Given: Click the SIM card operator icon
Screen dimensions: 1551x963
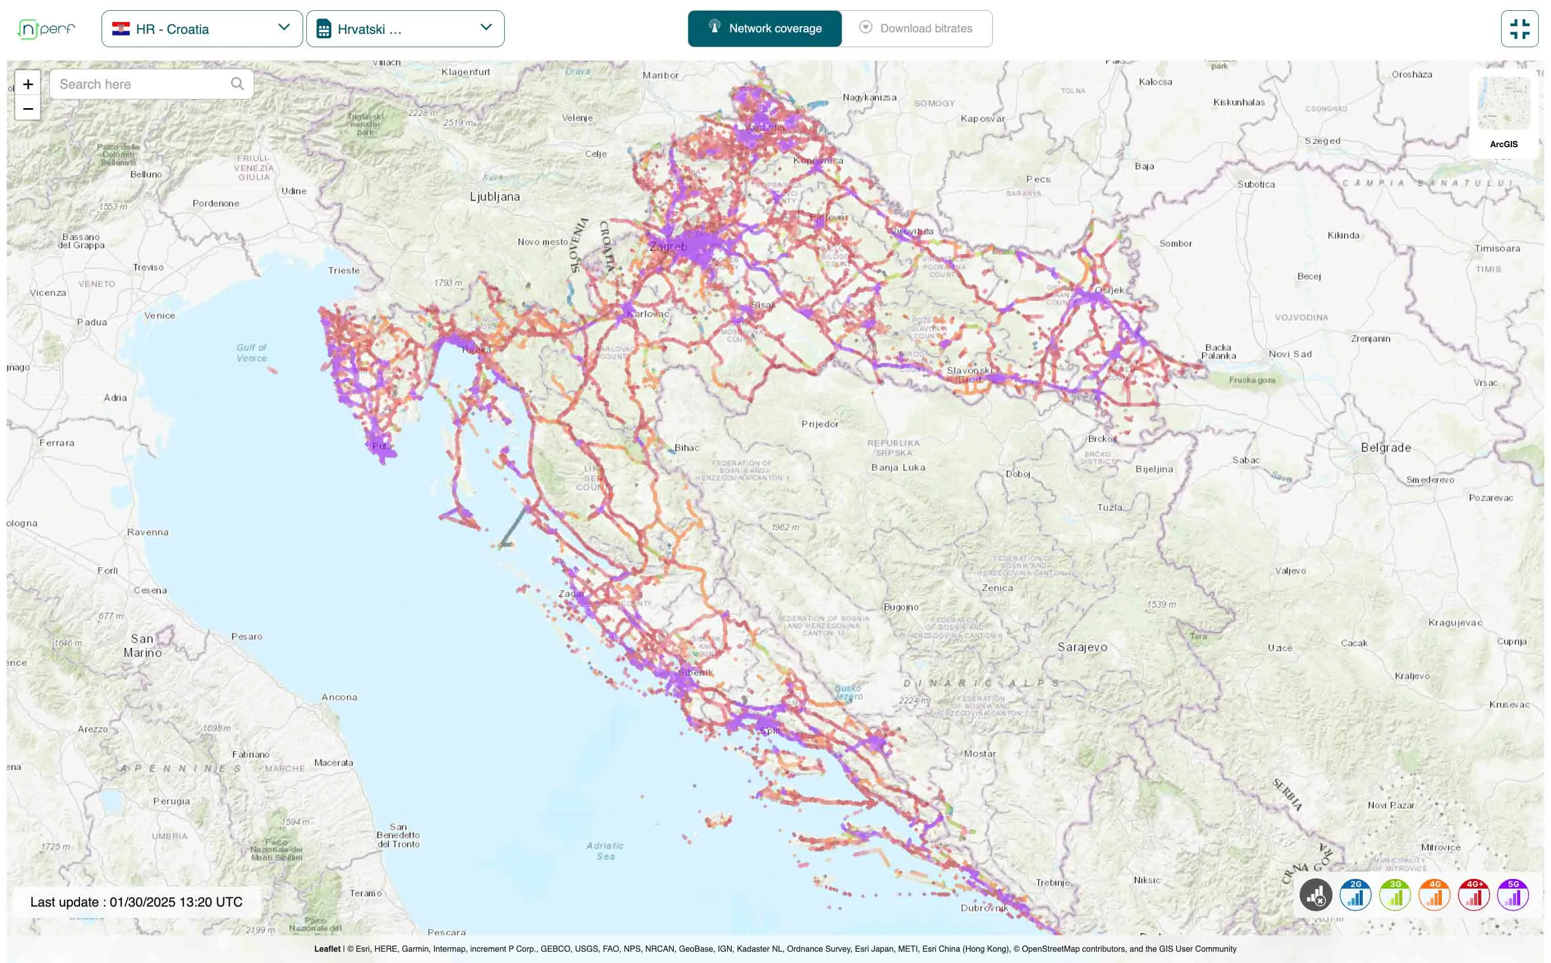Looking at the screenshot, I should [x=324, y=29].
